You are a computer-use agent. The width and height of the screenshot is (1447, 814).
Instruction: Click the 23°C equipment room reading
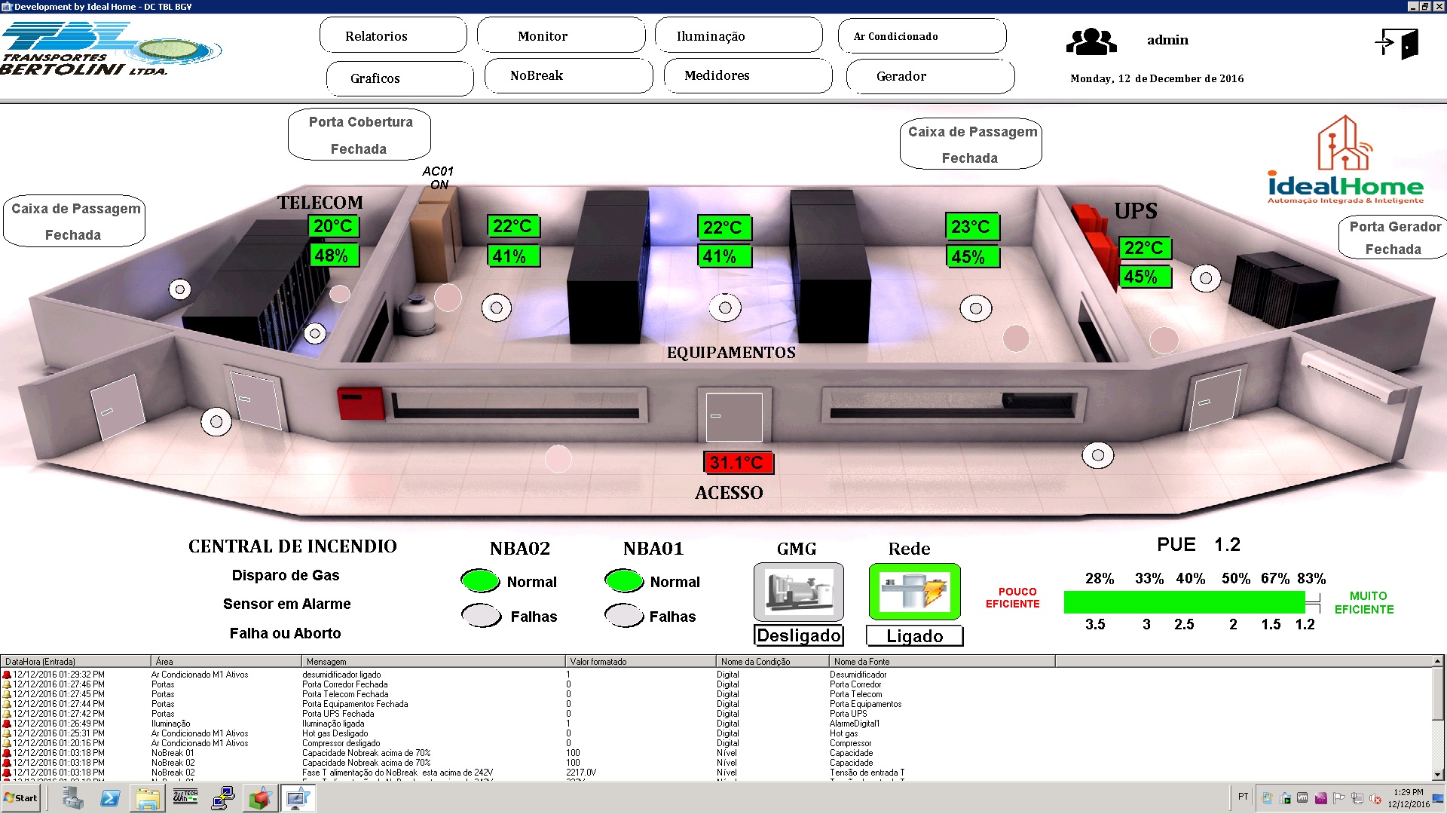(x=971, y=227)
